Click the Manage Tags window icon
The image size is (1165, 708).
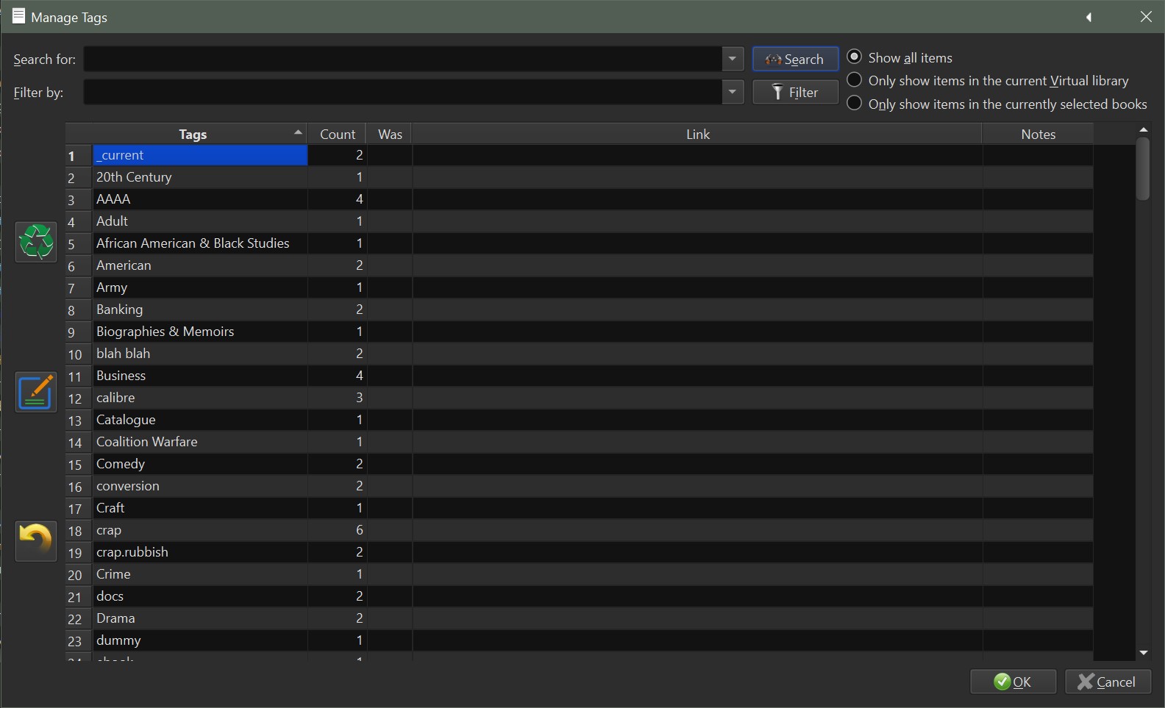point(18,16)
